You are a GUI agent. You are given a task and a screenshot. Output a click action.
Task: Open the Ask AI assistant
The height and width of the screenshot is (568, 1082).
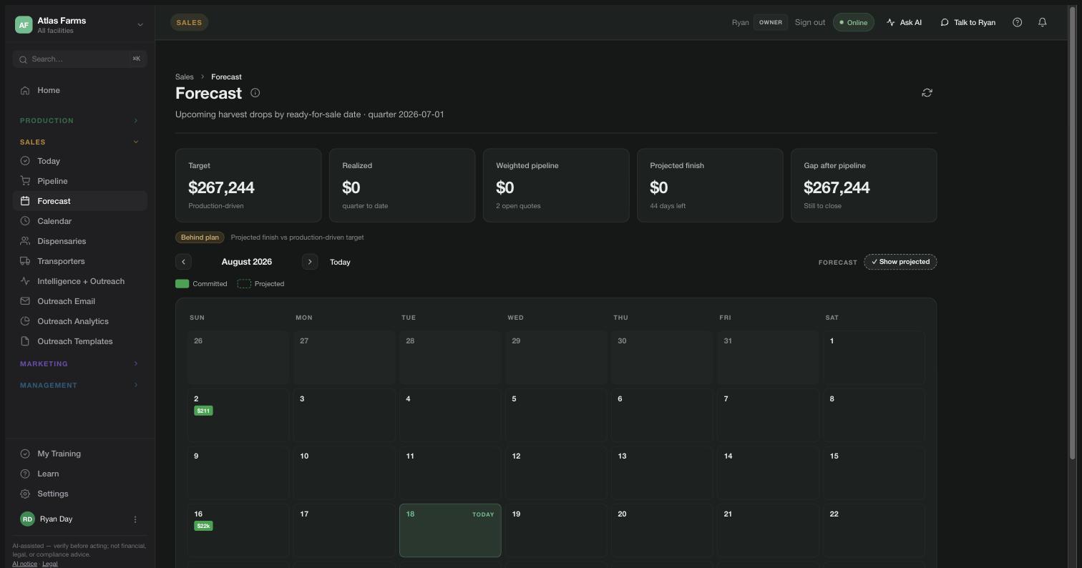(x=904, y=22)
